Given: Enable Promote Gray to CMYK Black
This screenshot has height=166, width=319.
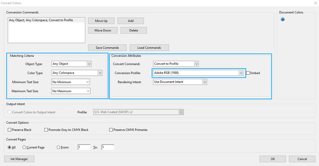Looking at the screenshot, I should [46, 130].
